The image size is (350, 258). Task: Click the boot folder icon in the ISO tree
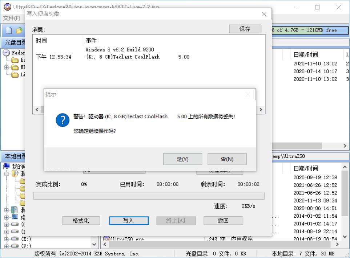click(x=15, y=60)
